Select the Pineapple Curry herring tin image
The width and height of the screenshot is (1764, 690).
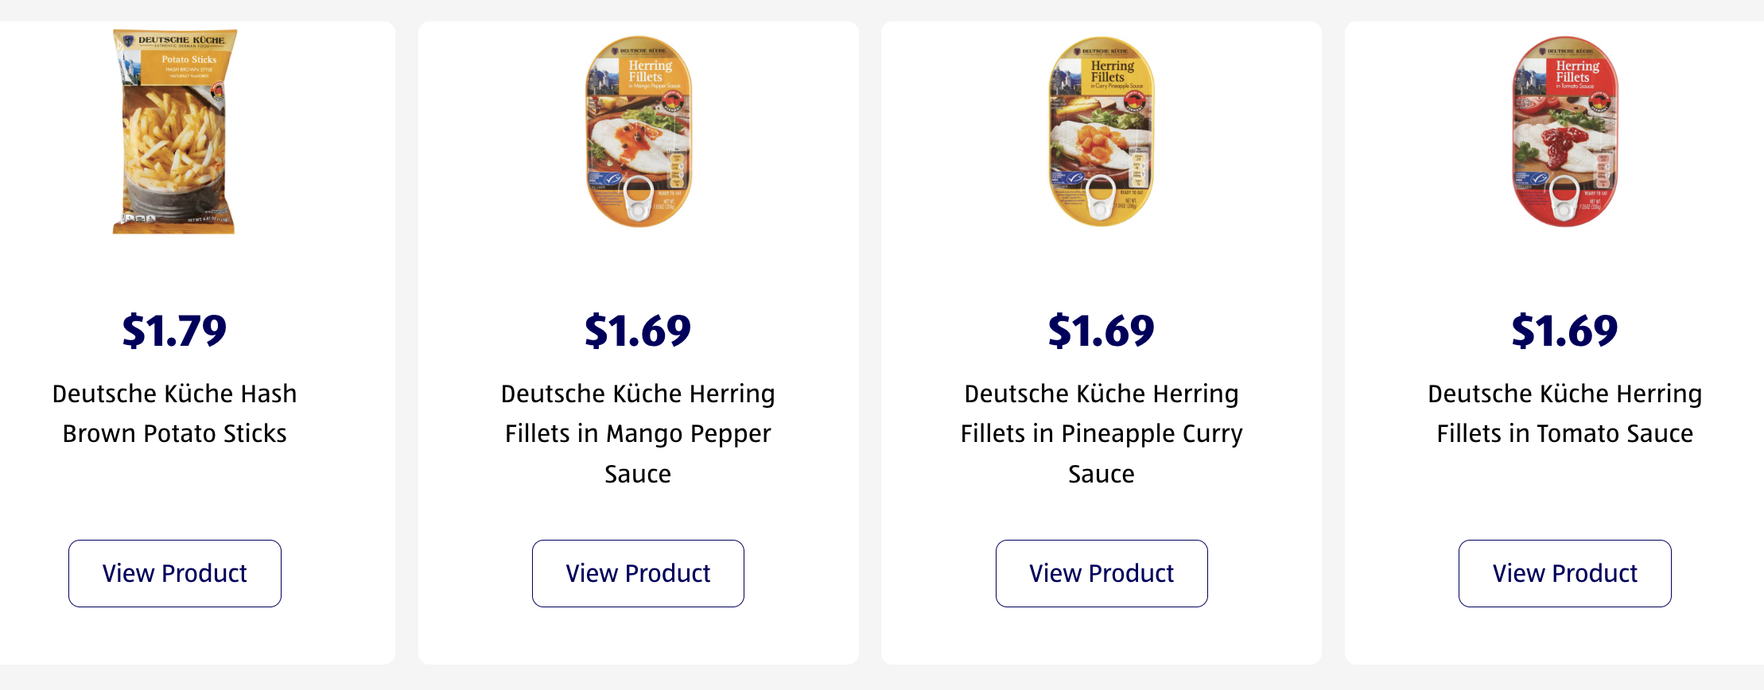pos(1102,132)
